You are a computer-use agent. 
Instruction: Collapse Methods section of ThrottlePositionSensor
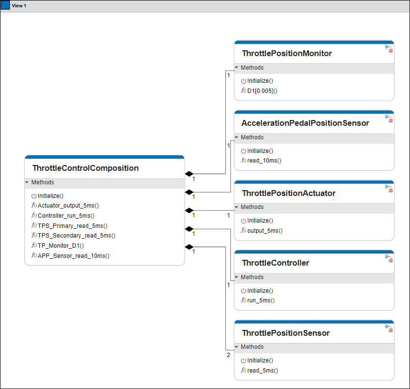(x=237, y=347)
